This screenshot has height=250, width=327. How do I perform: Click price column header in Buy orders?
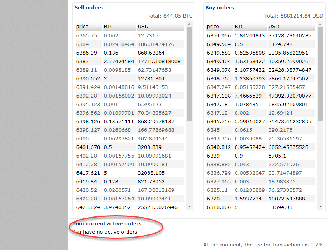(220, 27)
